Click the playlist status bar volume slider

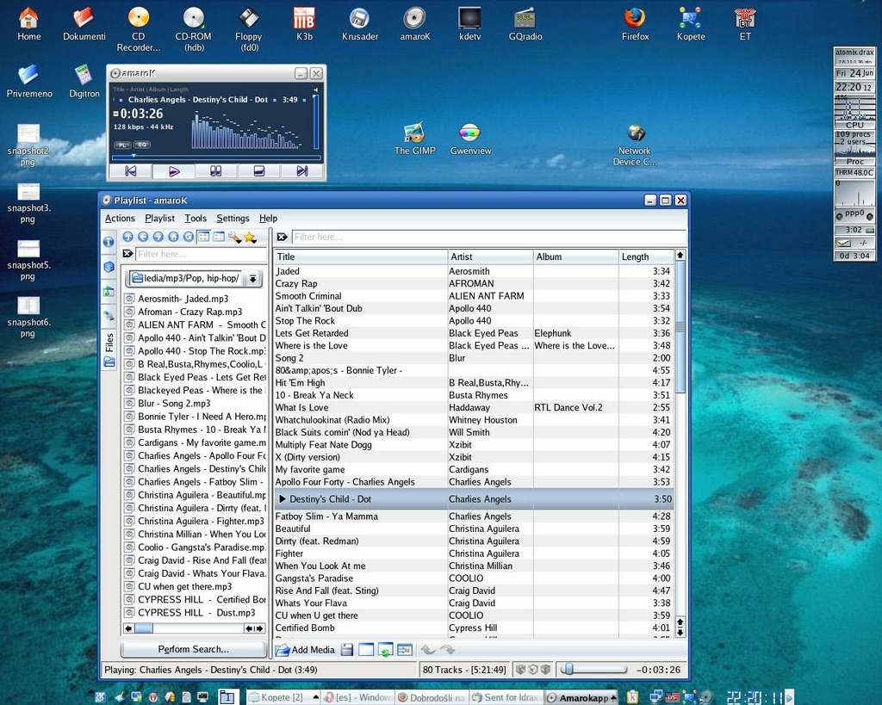click(594, 669)
